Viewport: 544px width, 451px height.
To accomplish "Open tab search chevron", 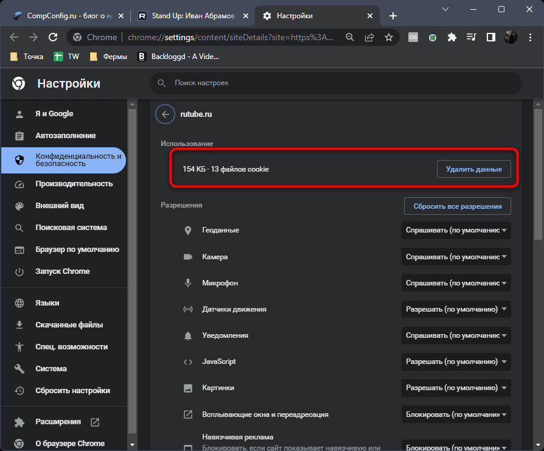I will (445, 9).
